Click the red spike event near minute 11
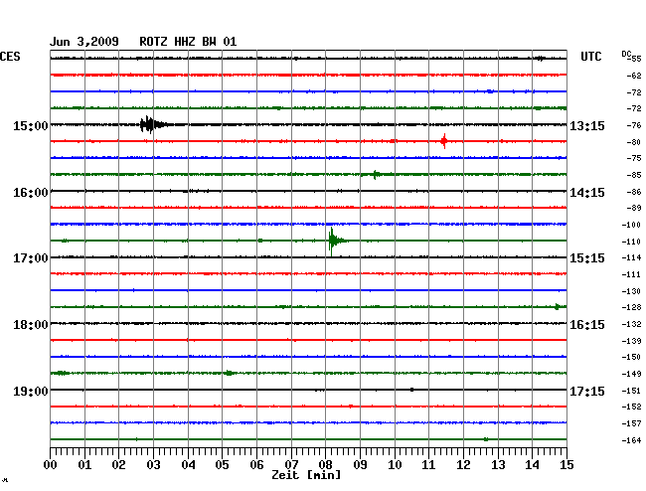Viewport: 646px width, 491px height. pos(444,141)
